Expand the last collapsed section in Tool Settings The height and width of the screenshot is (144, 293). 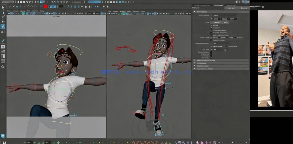(195, 69)
